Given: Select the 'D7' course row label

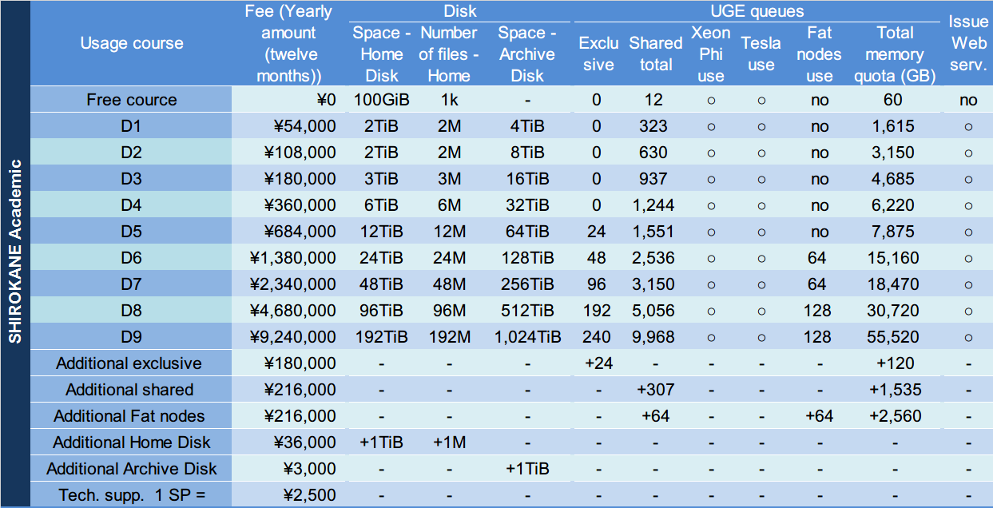Looking at the screenshot, I should pos(131,284).
